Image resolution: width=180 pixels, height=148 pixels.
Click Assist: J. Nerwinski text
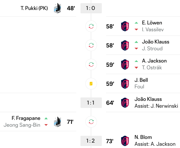[156, 106]
